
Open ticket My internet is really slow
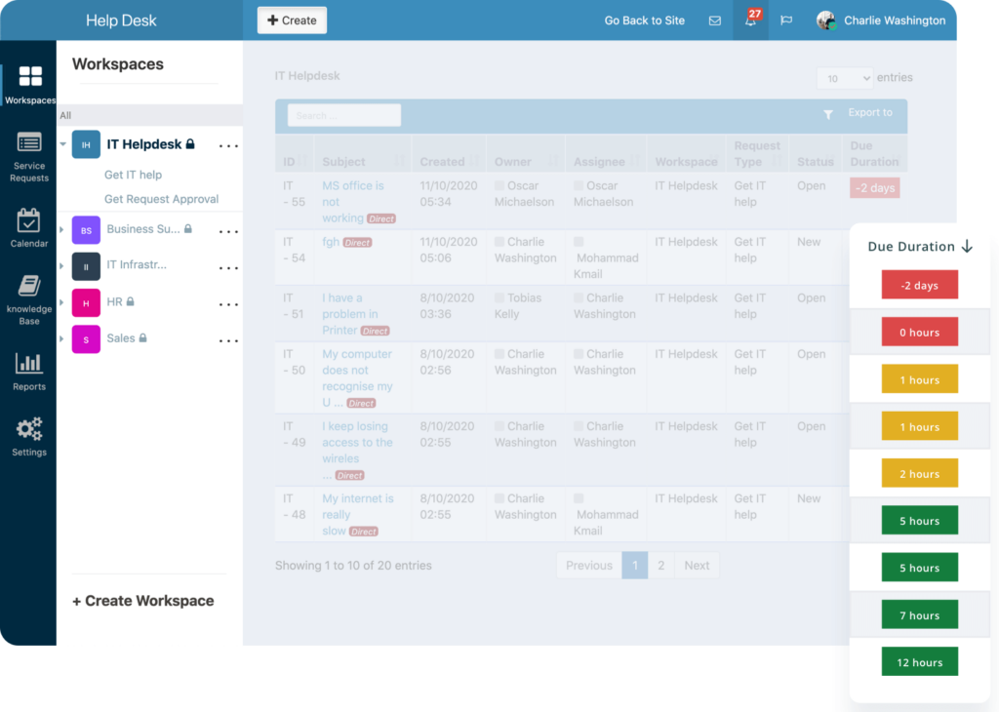tap(357, 515)
